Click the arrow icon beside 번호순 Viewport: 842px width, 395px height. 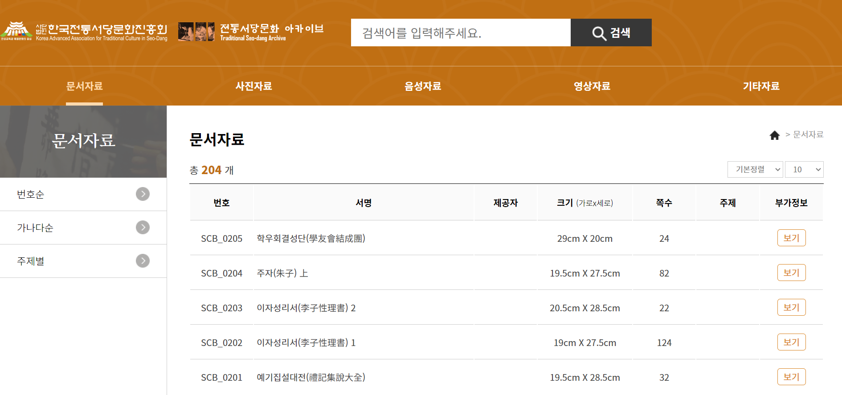(143, 194)
